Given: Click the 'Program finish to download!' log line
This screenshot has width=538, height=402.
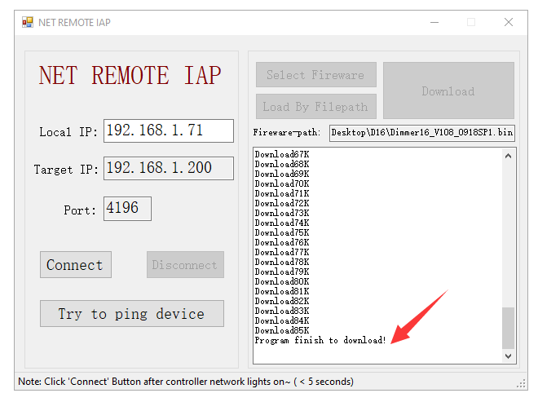Looking at the screenshot, I should [x=320, y=340].
